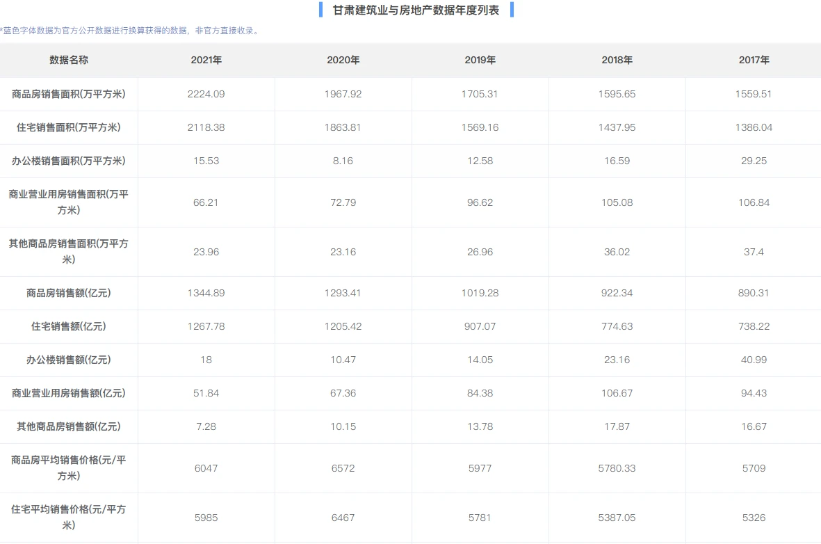Click the 商品房销售额(亿元) row label
The width and height of the screenshot is (821, 544).
coord(69,293)
